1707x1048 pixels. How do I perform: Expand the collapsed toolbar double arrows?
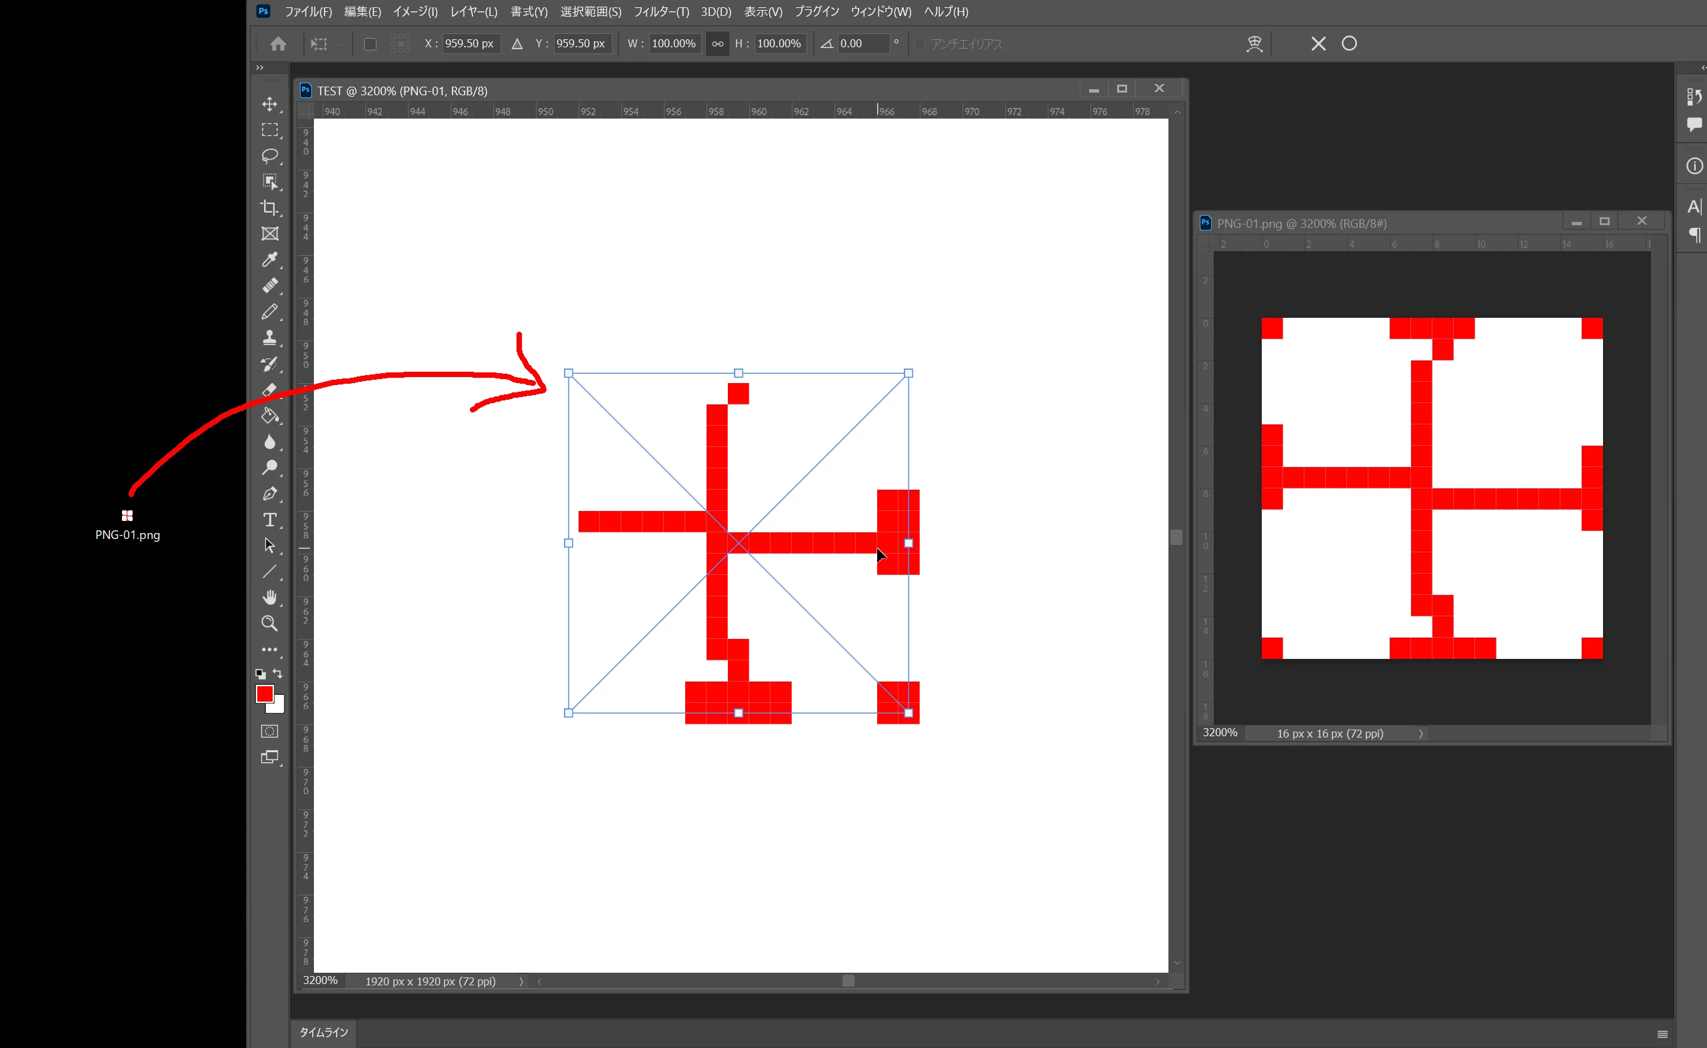(x=260, y=67)
